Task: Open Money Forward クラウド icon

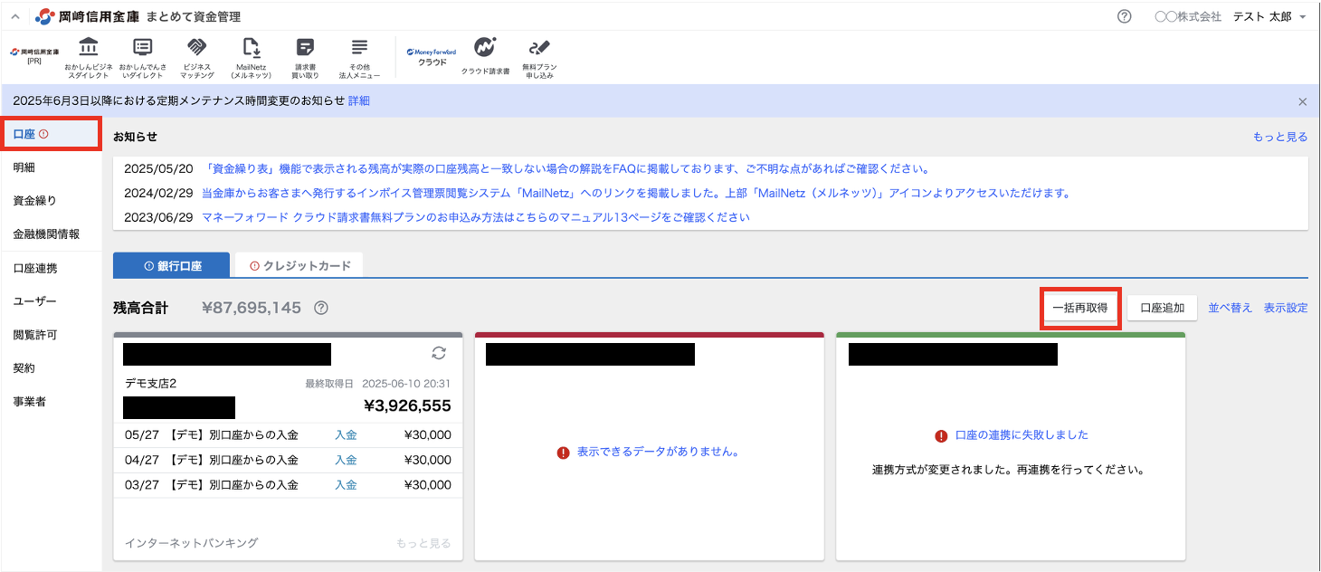Action: [x=432, y=56]
